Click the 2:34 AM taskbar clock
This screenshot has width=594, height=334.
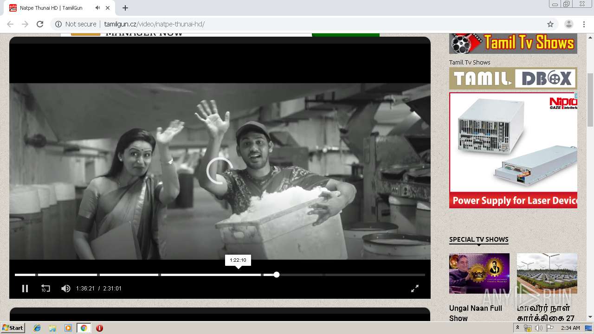click(x=570, y=328)
